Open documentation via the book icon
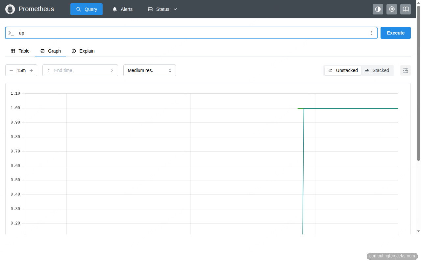The height and width of the screenshot is (263, 421). 405,9
